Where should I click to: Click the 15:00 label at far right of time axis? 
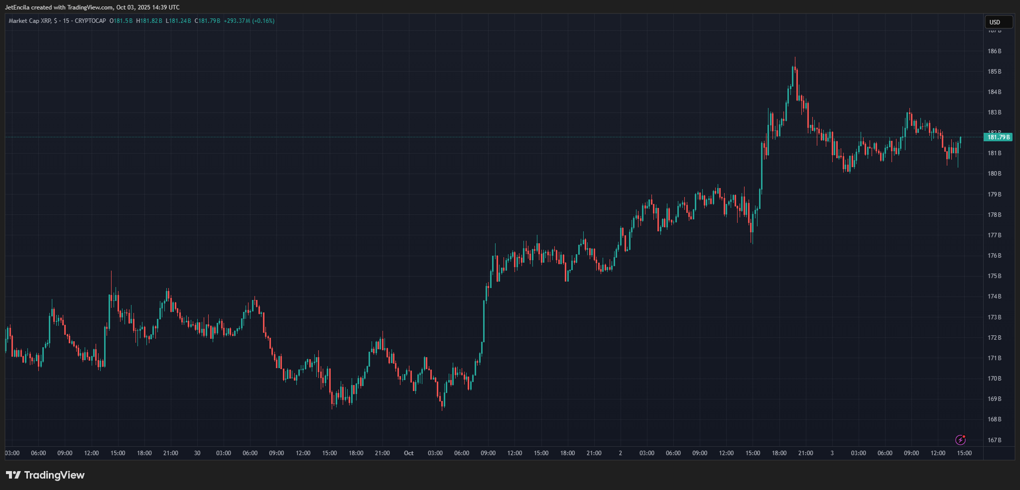[x=964, y=453]
